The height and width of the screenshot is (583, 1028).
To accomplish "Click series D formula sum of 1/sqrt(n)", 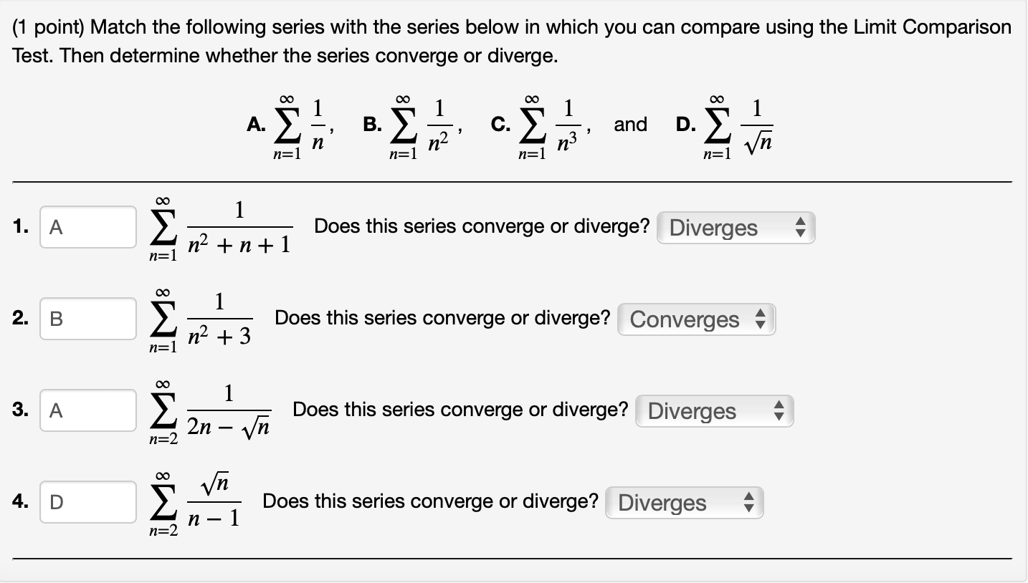I will [x=737, y=124].
